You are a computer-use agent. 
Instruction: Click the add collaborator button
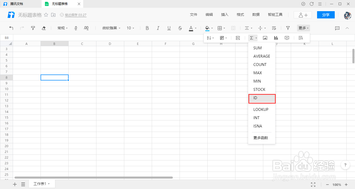coord(303,15)
